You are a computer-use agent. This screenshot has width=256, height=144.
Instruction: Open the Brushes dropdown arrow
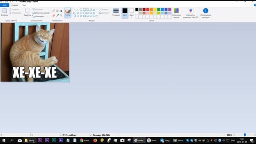68,17
